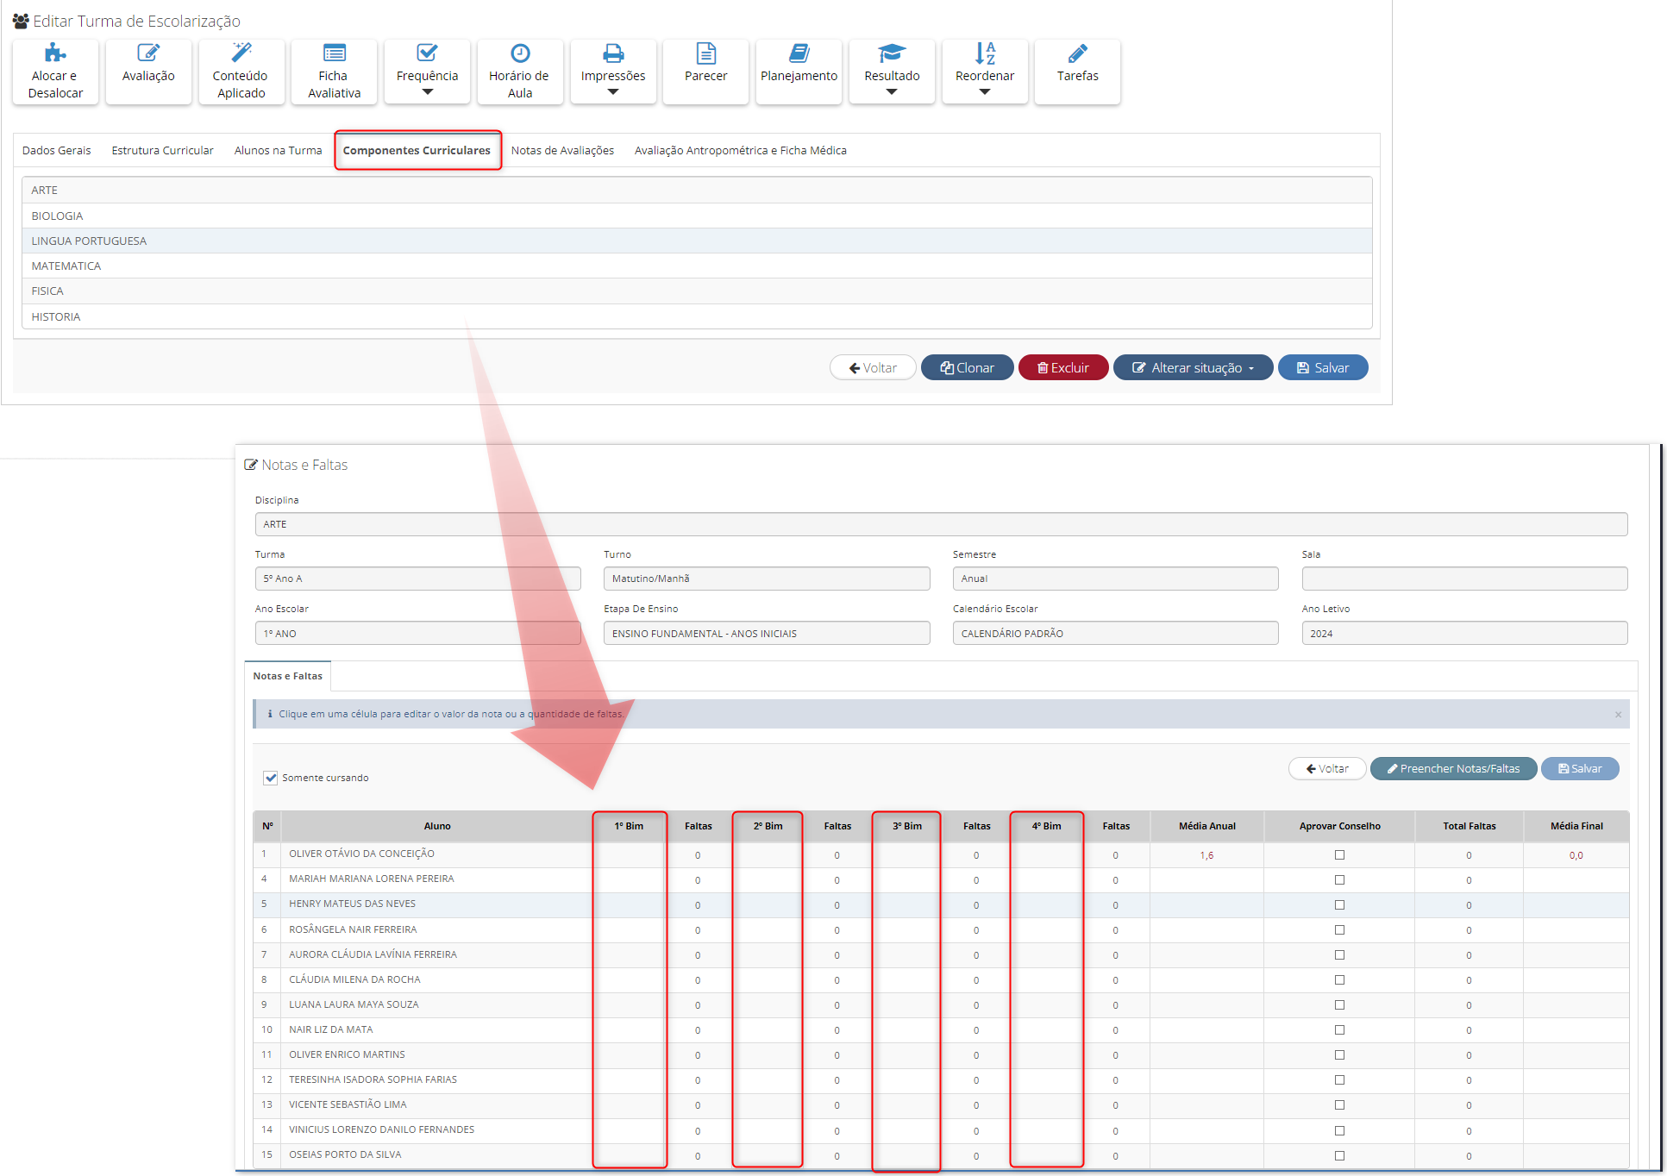Viewport: 1667px width, 1176px height.
Task: Switch to Alunos na Turma tab
Action: coord(278,150)
